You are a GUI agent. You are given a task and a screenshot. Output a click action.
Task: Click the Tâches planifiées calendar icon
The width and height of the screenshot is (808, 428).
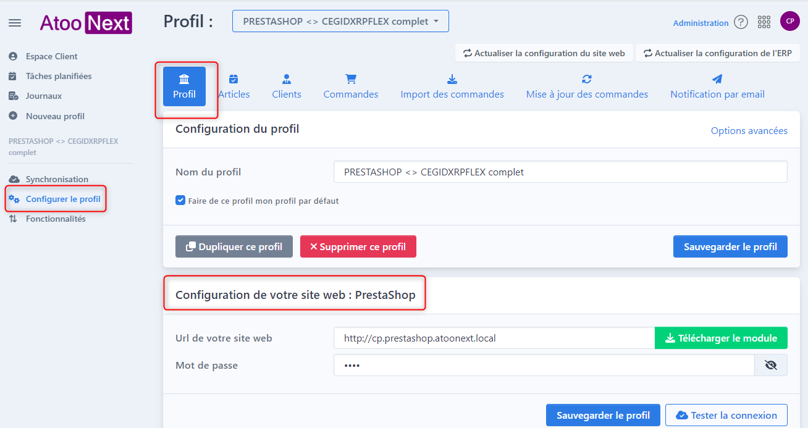13,76
